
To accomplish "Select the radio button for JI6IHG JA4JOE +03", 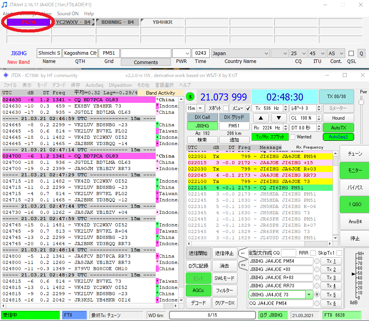I will click(317, 269).
